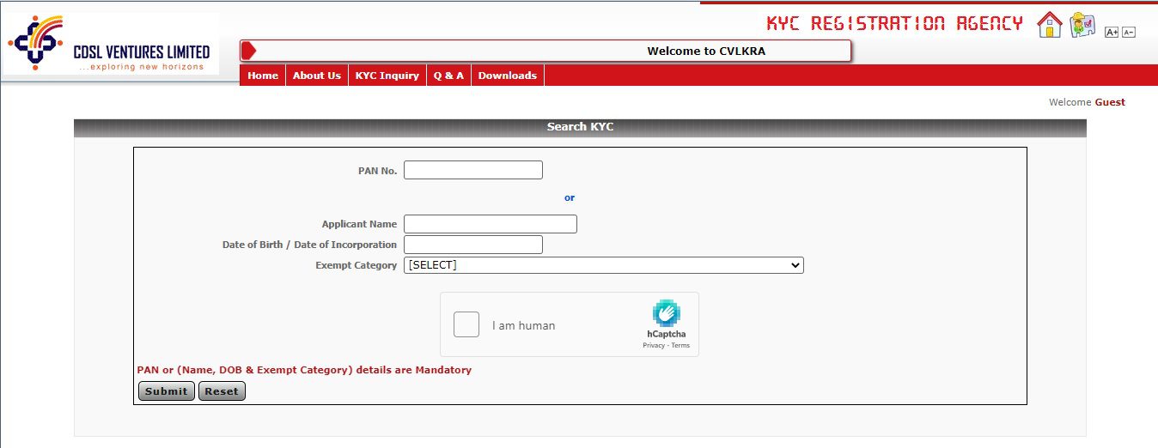This screenshot has width=1158, height=448.
Task: Open the sitemap puzzle icon
Action: [1083, 25]
